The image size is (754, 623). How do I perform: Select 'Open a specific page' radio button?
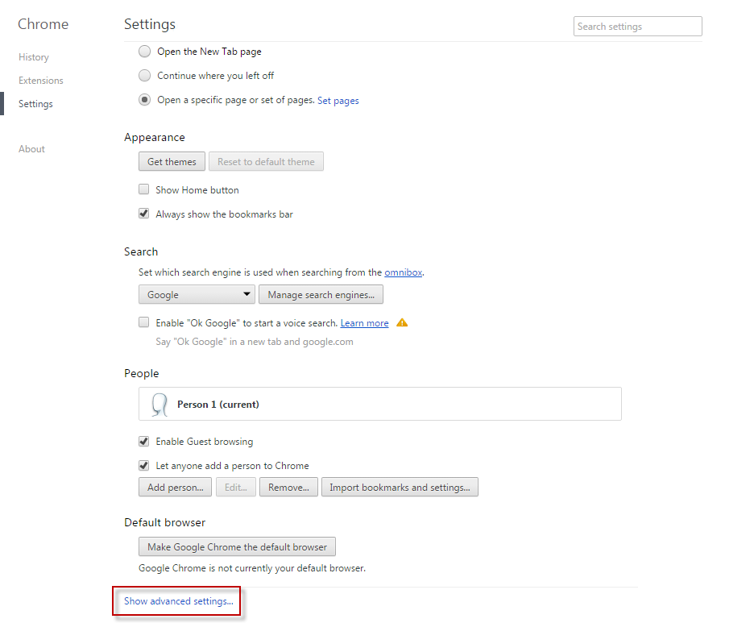point(145,100)
